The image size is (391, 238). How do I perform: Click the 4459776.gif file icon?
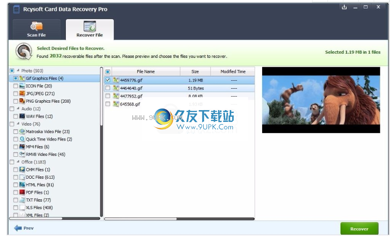coord(116,80)
